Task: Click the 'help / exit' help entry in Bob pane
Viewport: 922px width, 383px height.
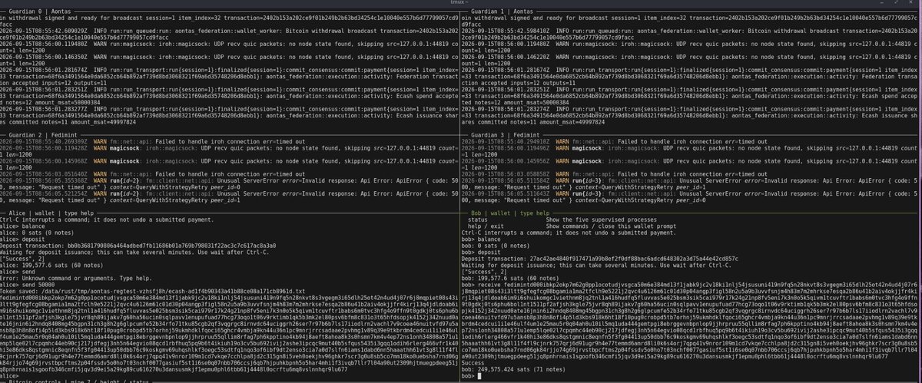Action: tap(485, 225)
